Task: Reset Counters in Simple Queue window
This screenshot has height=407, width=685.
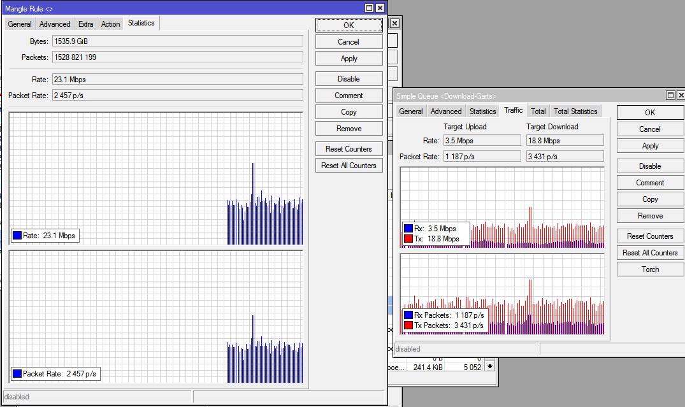Action: tap(650, 236)
